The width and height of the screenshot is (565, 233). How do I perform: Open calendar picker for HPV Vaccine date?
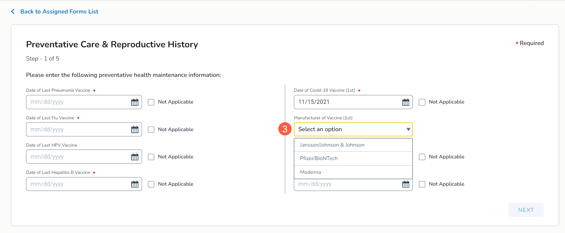135,157
